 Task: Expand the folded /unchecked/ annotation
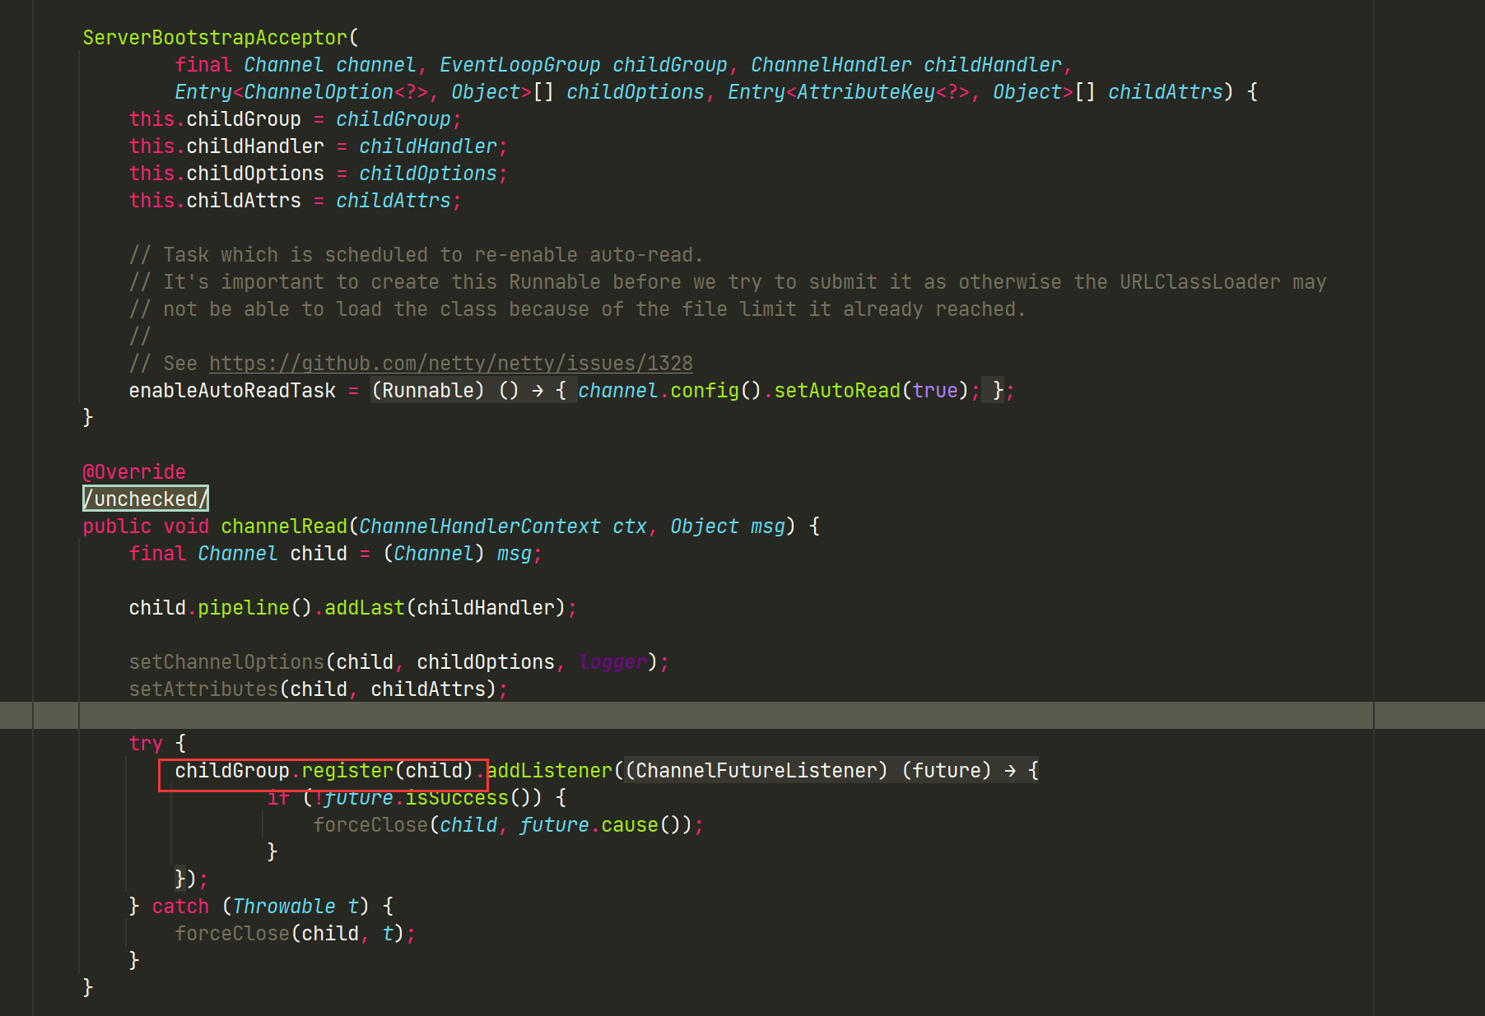(146, 499)
